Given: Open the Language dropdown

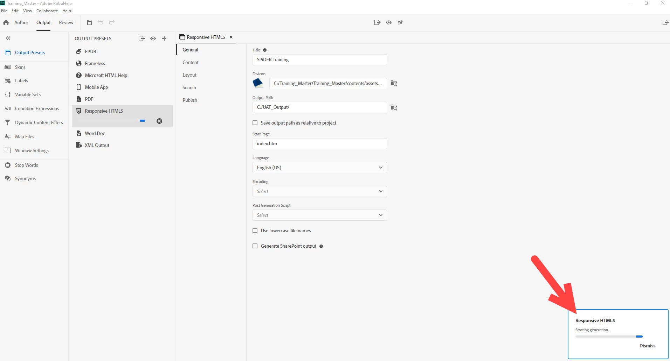Looking at the screenshot, I should 319,168.
